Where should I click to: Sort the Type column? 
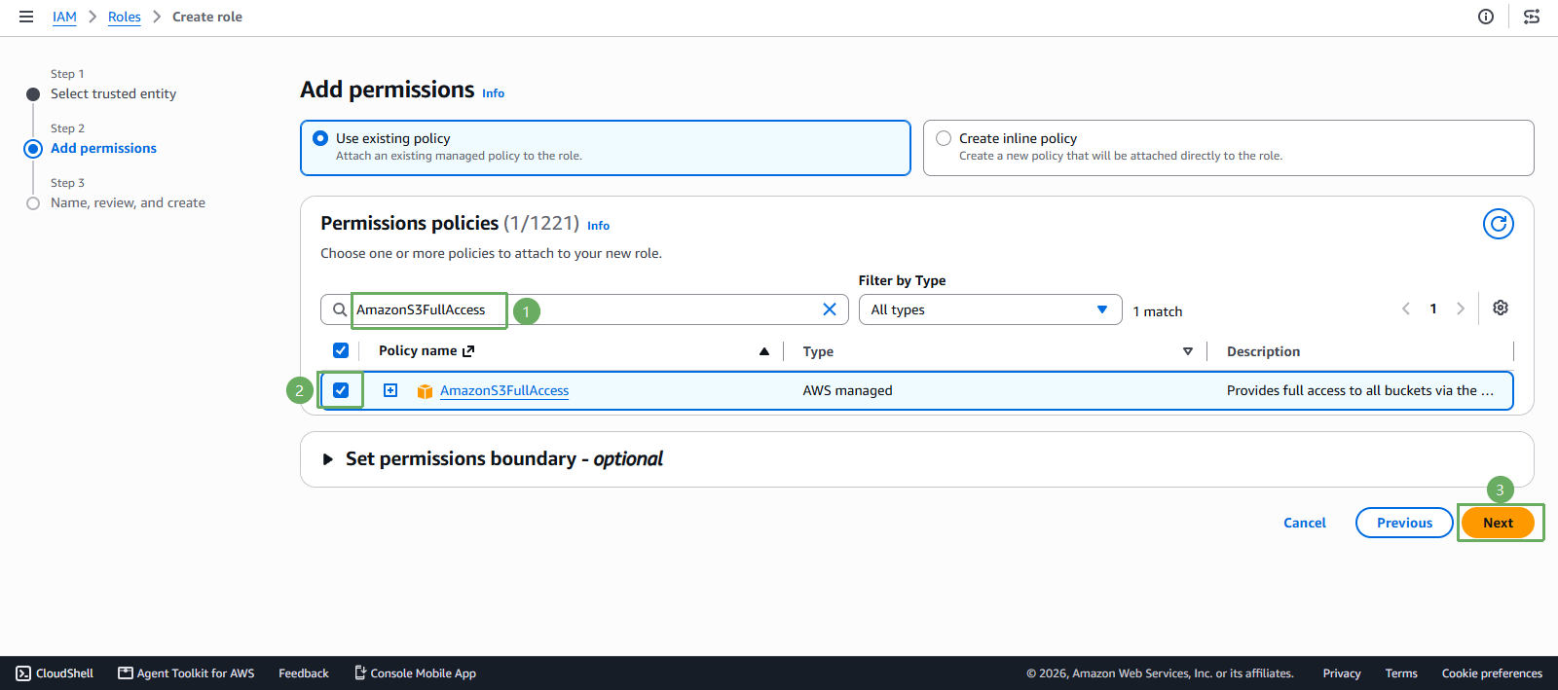(1188, 351)
